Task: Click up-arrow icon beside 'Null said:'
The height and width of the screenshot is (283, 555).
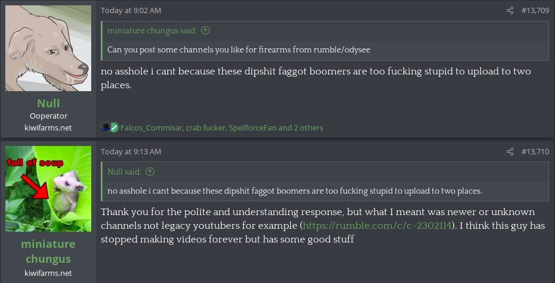Action: click(150, 172)
